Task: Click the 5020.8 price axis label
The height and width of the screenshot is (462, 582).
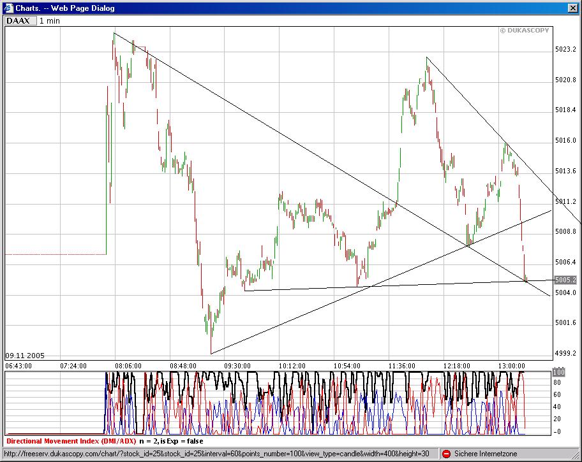Action: tap(565, 80)
